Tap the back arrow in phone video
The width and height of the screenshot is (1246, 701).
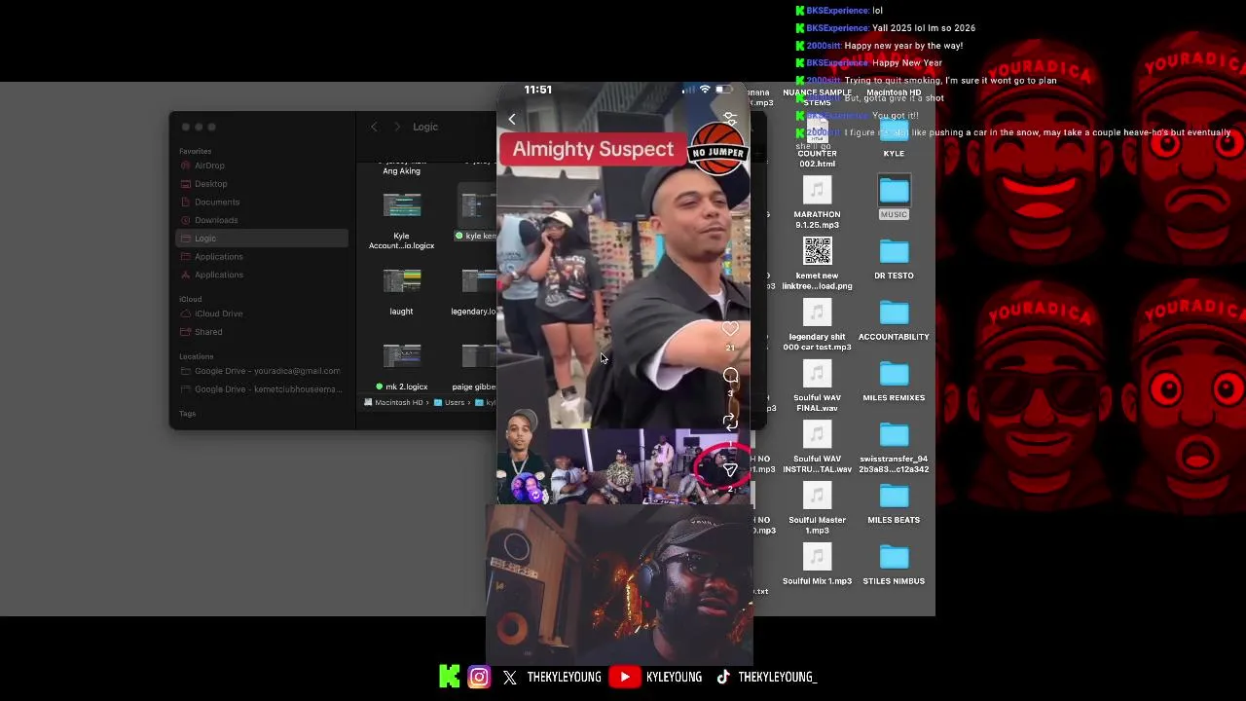[x=512, y=119]
